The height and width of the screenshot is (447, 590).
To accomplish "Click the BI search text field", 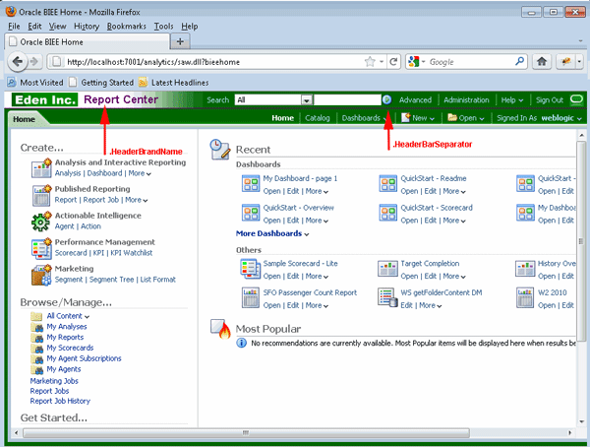I will [347, 99].
